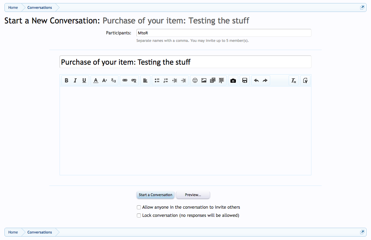Apply italic text formatting

[x=75, y=81]
